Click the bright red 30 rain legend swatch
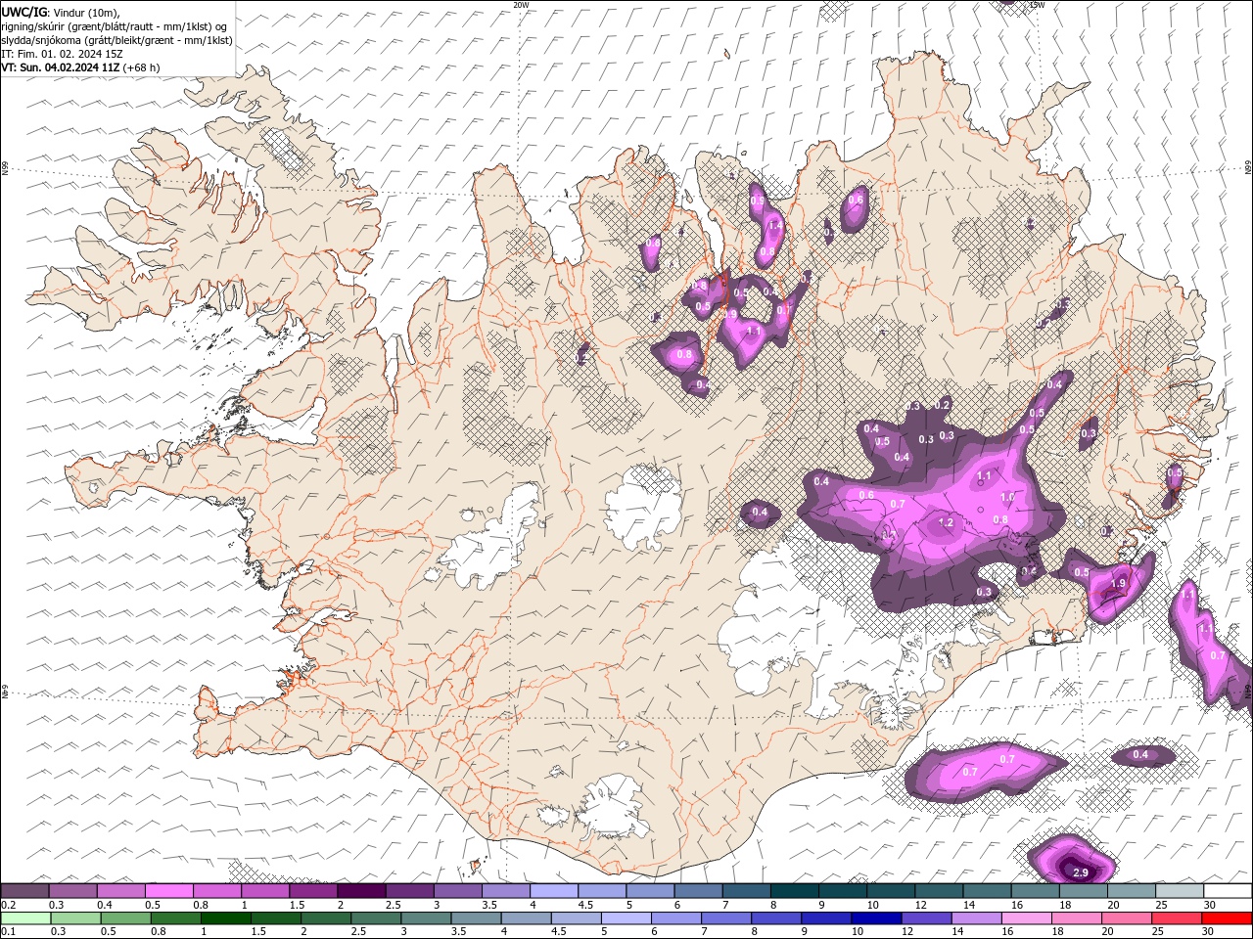Screen dimensions: 1253x939 (x=1228, y=917)
